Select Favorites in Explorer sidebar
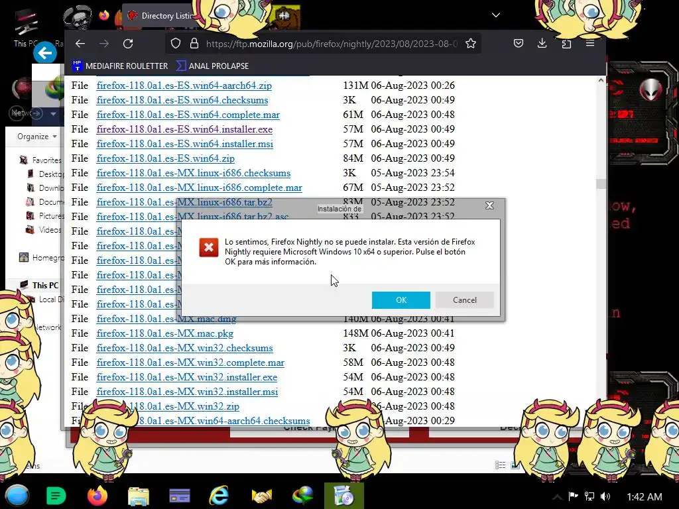679x509 pixels. pos(40,160)
